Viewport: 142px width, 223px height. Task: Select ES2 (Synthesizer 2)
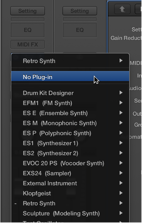(x=70, y=153)
